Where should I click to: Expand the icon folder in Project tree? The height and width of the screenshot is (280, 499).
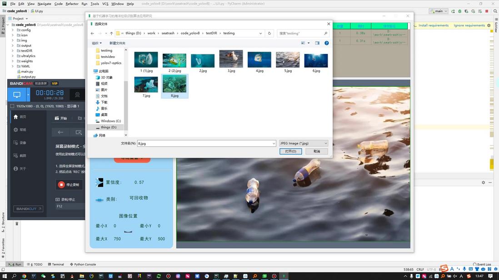point(13,35)
